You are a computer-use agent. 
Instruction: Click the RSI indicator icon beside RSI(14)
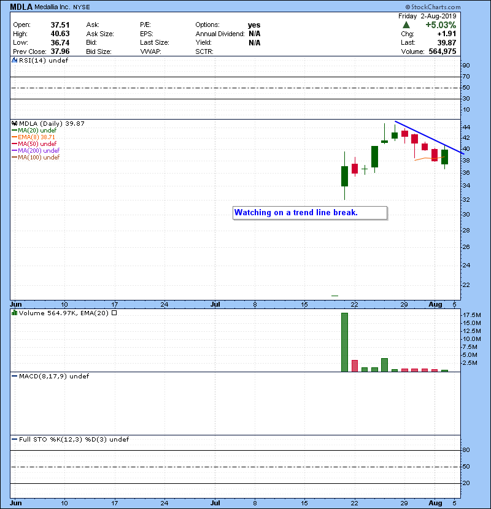coord(14,60)
